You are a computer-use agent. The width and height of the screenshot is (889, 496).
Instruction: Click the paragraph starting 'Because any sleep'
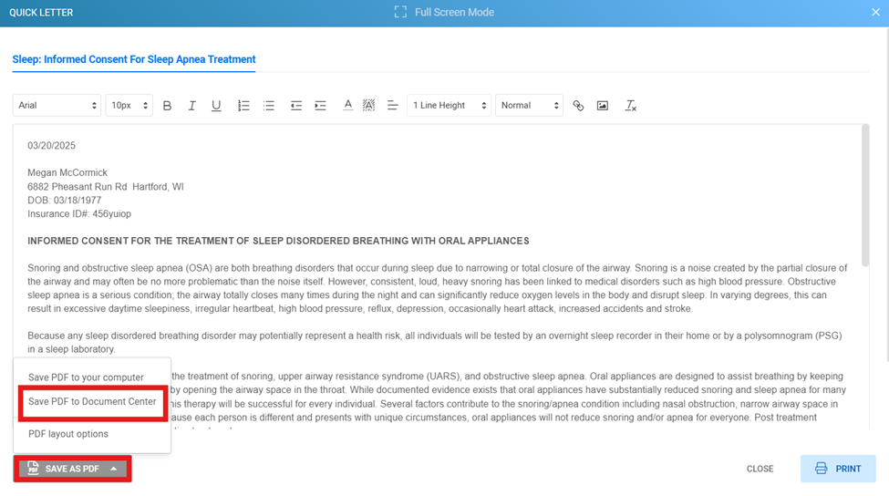point(435,343)
